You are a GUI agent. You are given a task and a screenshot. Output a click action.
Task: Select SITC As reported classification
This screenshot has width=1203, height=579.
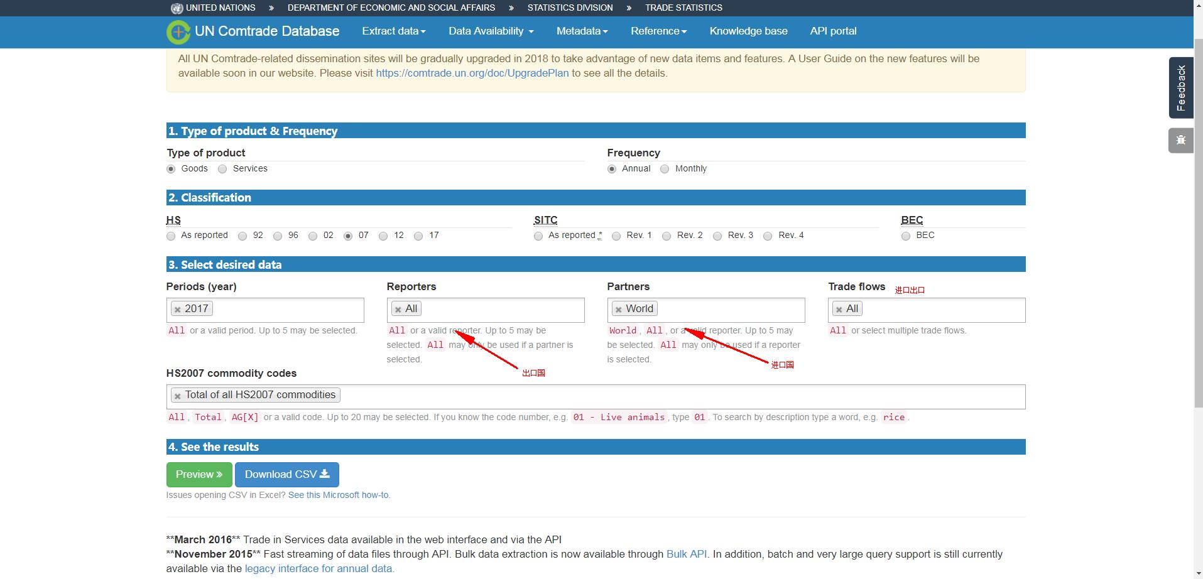(x=538, y=236)
